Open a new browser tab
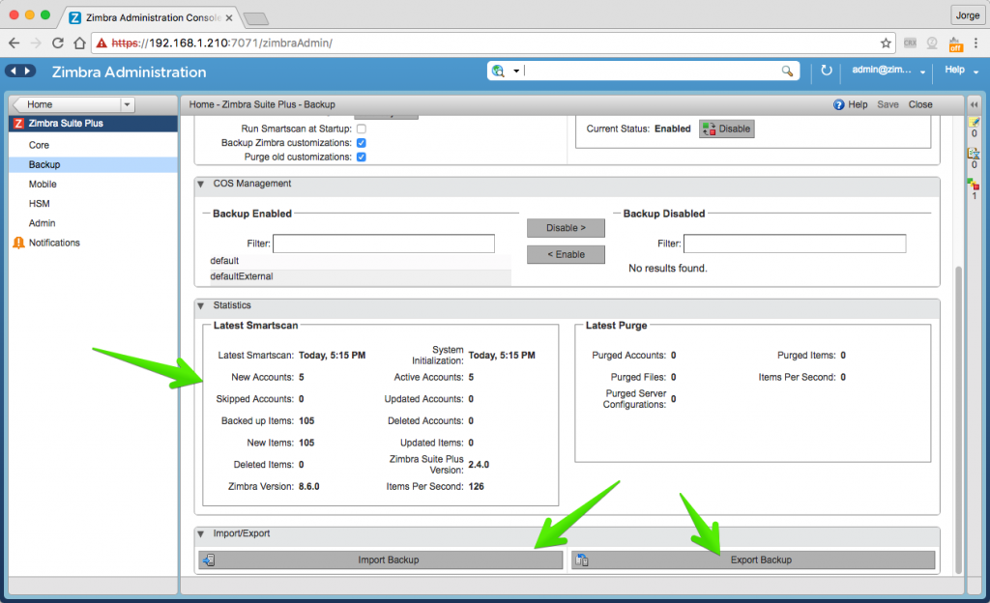Image resolution: width=990 pixels, height=603 pixels. (255, 18)
